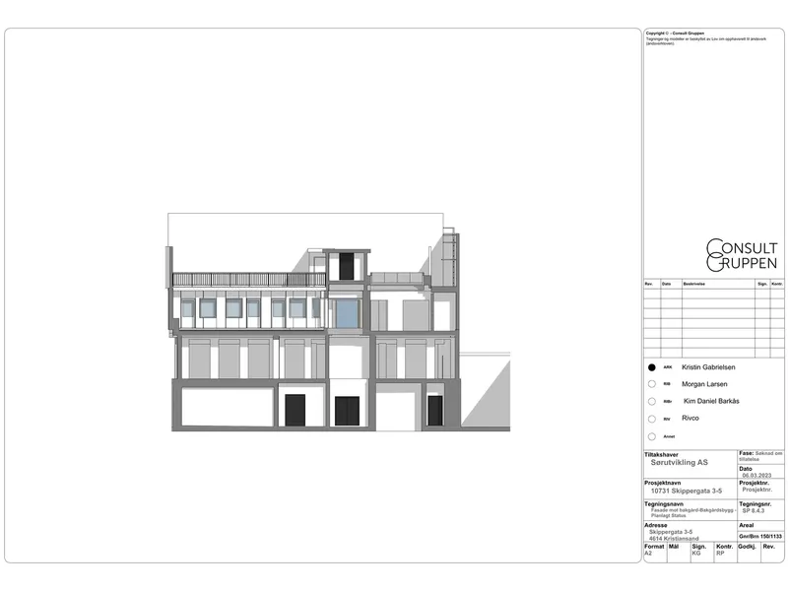The width and height of the screenshot is (788, 591).
Task: Click the 'Rev.' revision table header
Action: click(649, 284)
